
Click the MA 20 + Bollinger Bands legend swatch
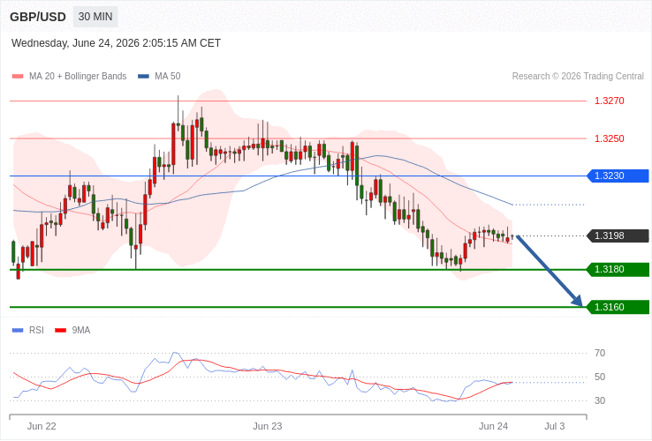click(18, 77)
